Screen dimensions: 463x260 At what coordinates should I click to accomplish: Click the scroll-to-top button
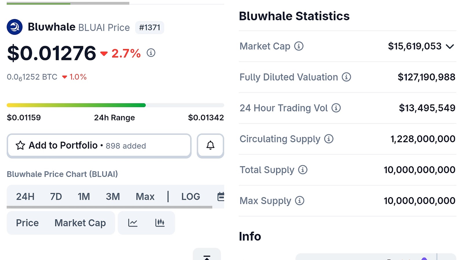click(207, 257)
